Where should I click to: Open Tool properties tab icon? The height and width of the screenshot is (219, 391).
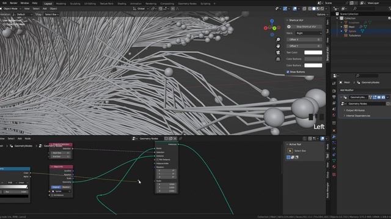[334, 83]
